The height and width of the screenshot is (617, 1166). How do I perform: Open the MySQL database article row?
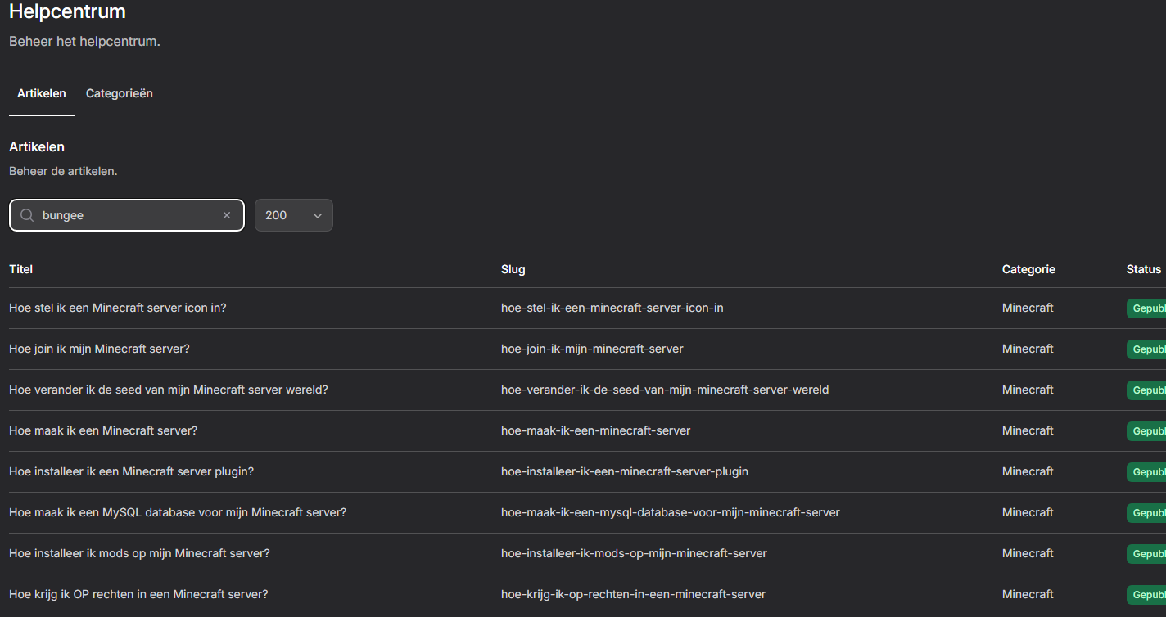[177, 512]
